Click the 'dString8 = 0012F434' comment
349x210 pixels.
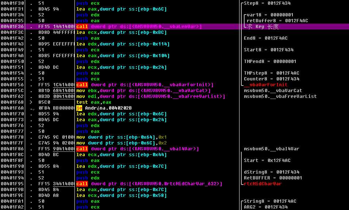[272, 172]
